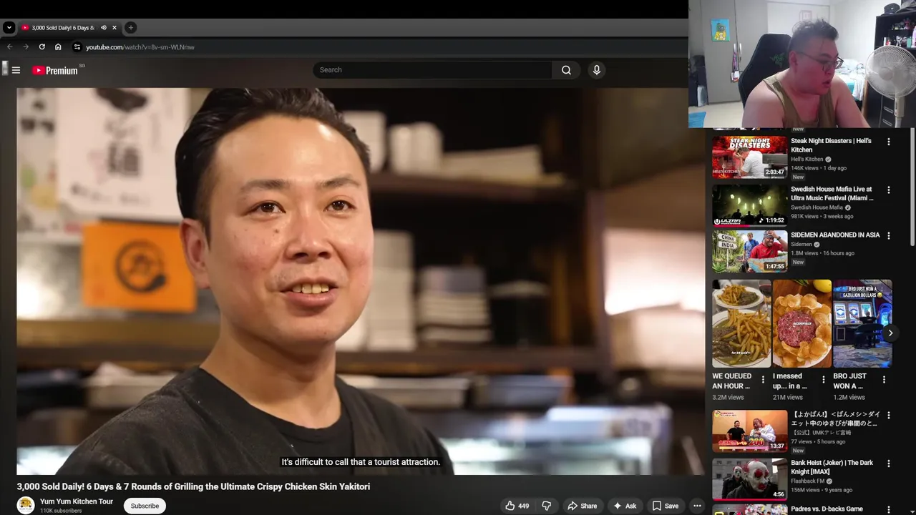Click Hell's Kitchen channel name

coord(807,160)
